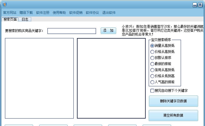205x126 pixels.
Task: Open the 赠品下载 menu
Action: 26,13
